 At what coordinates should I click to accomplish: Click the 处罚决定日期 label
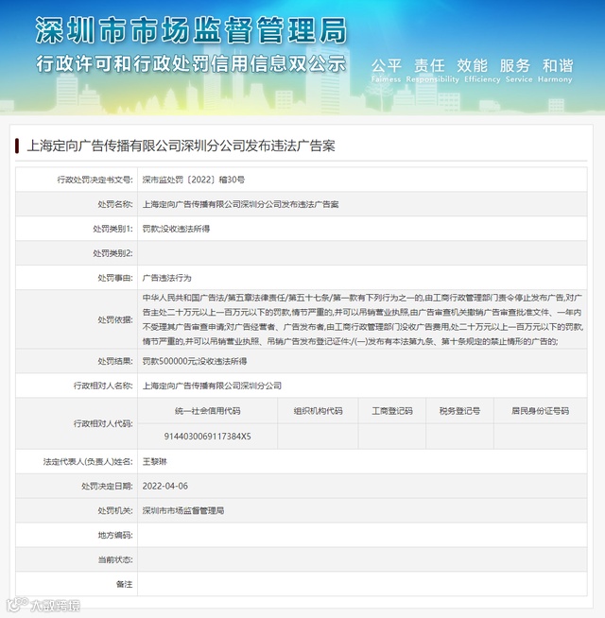point(107,486)
